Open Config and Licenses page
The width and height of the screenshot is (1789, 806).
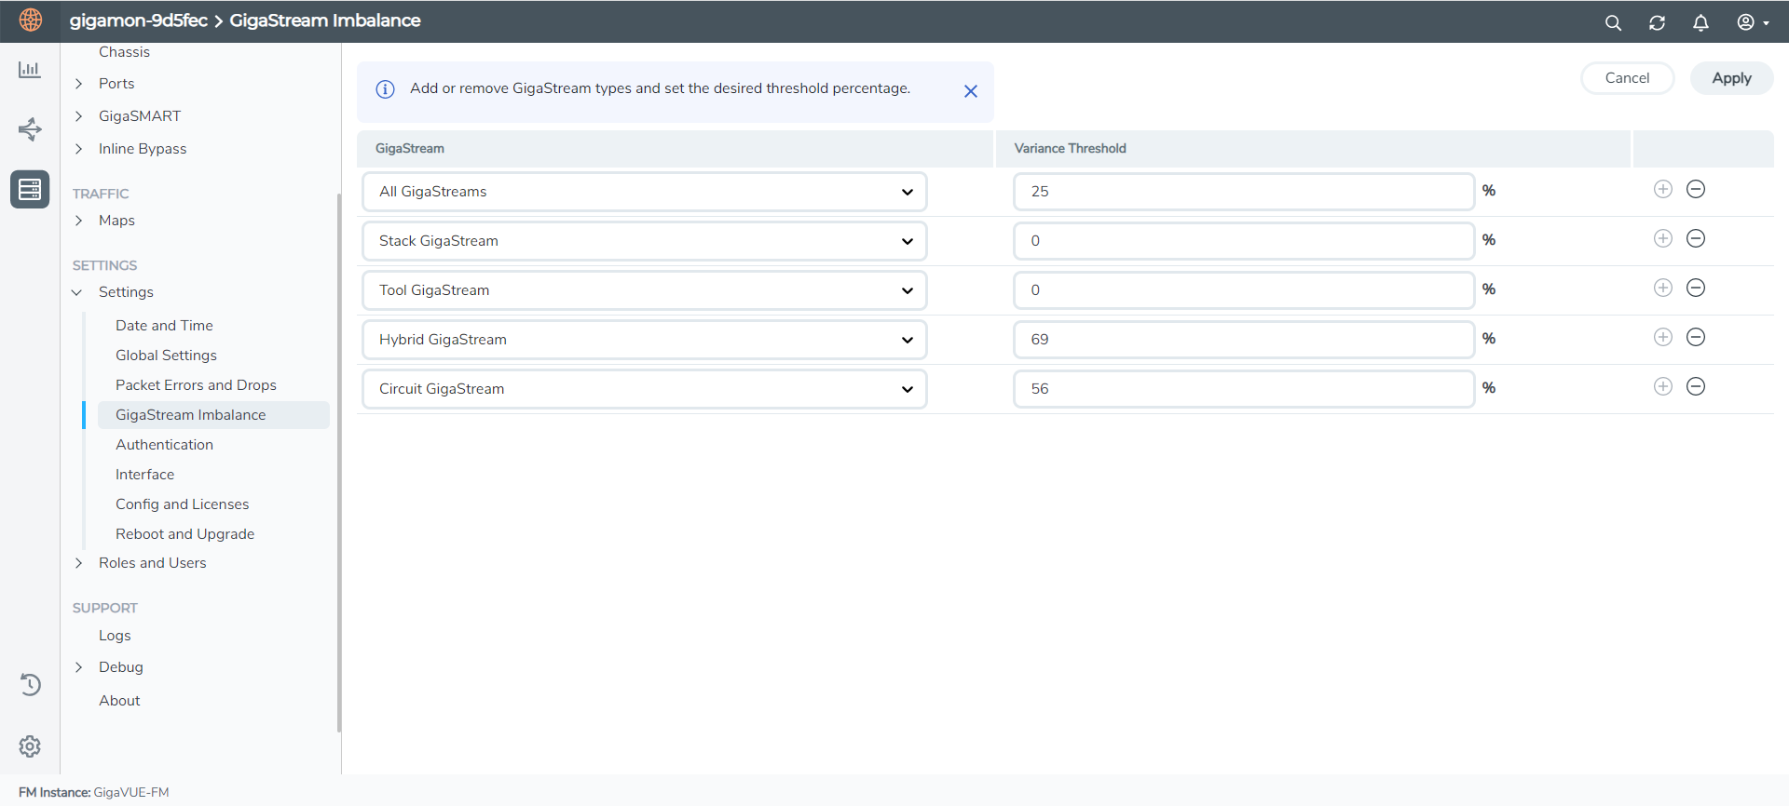(x=182, y=504)
